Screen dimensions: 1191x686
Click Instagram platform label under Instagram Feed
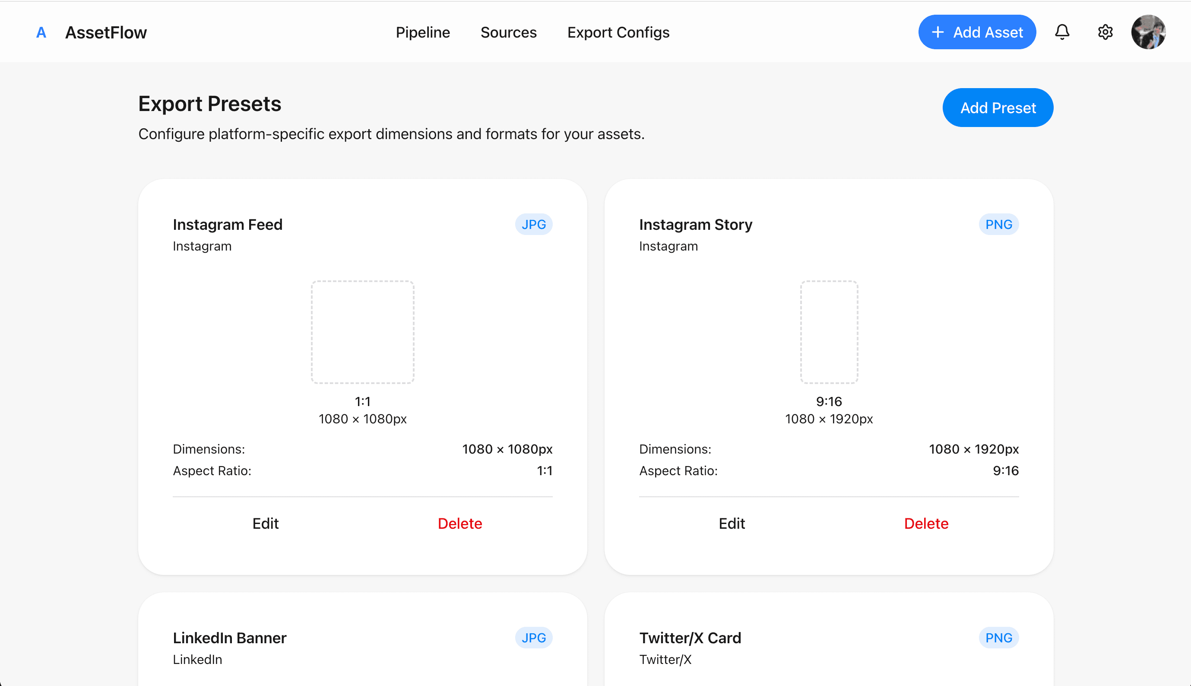[202, 246]
